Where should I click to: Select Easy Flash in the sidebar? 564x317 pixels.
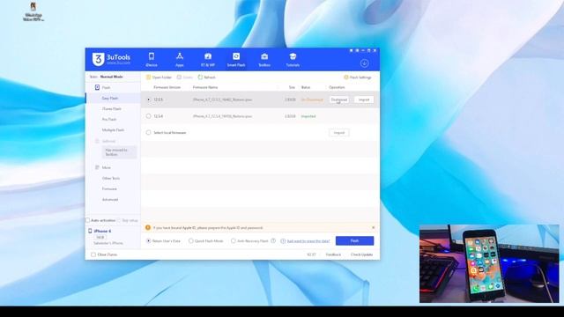[x=109, y=98]
